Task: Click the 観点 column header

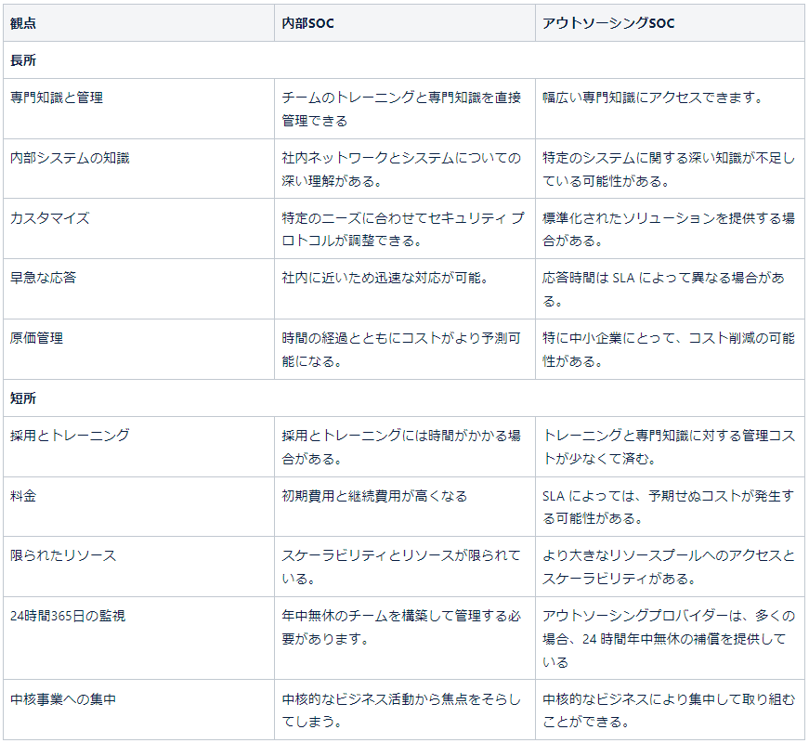Action: pos(24,23)
